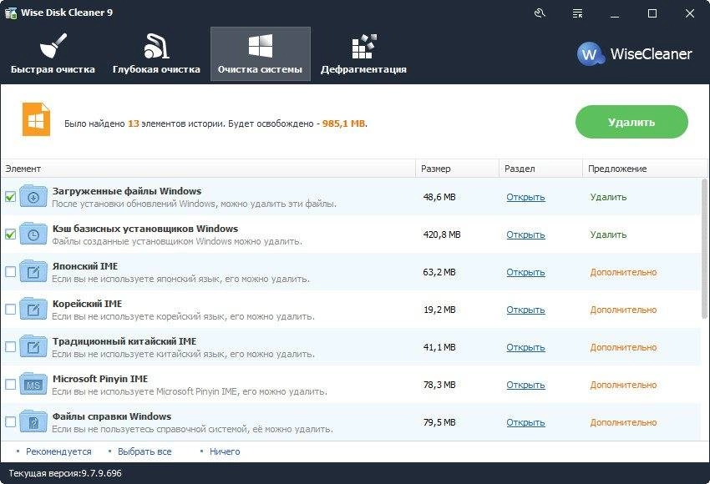Click Удалить suggestion for Загруженные файлы Windows

pos(609,197)
